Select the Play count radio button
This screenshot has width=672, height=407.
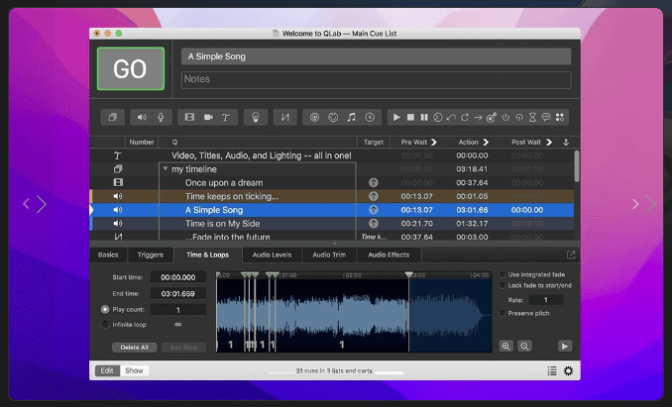pyautogui.click(x=105, y=309)
